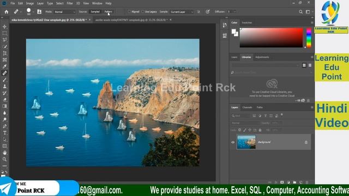The width and height of the screenshot is (349, 196).
Task: Select the Horizontal Type tool
Action: point(4,133)
